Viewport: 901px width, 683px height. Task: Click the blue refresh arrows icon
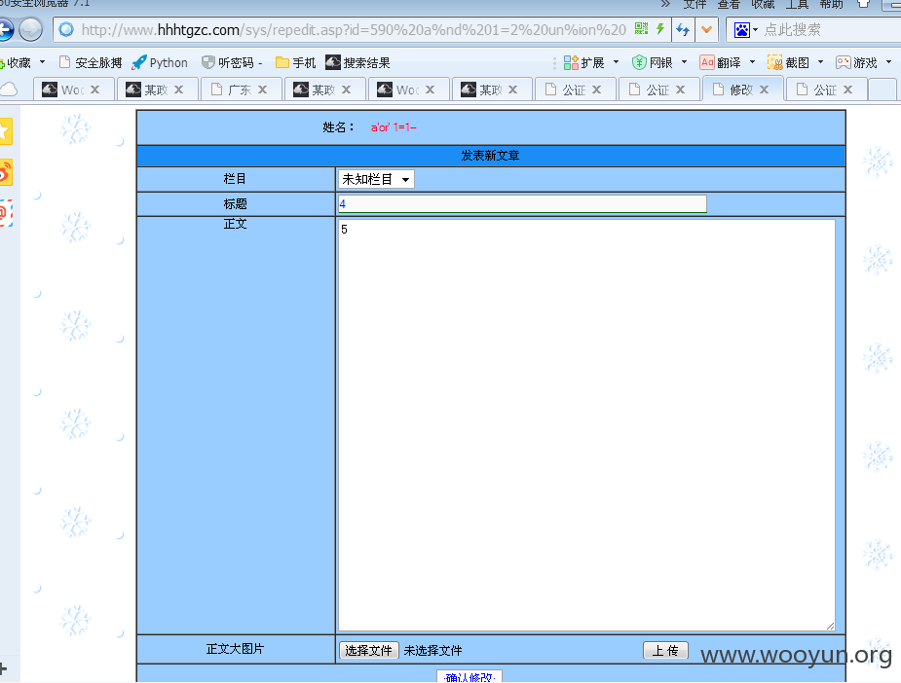(683, 29)
